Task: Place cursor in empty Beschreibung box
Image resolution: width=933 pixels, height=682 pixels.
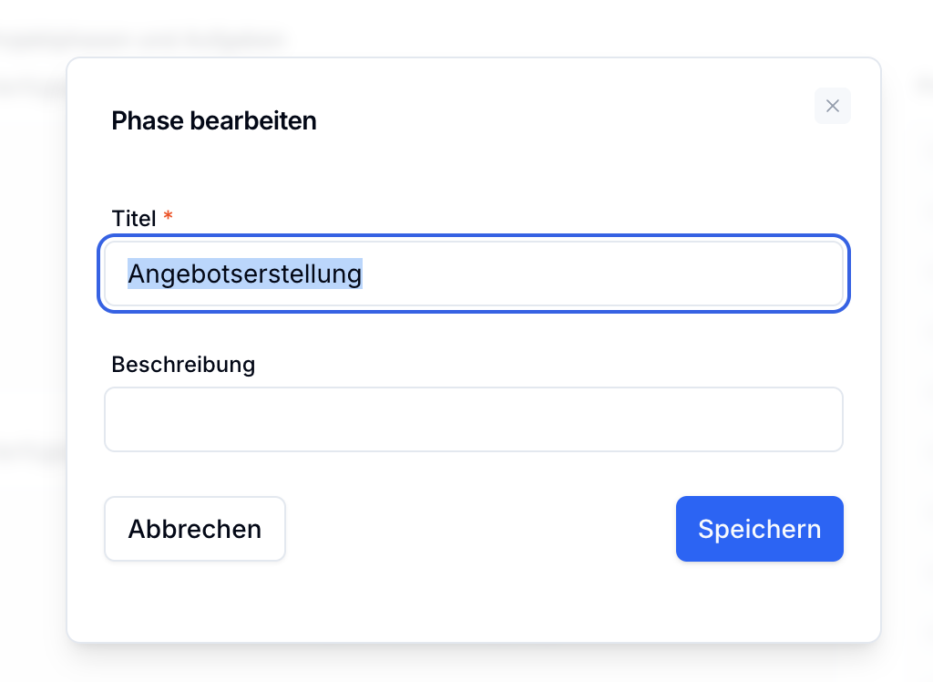Action: click(474, 419)
